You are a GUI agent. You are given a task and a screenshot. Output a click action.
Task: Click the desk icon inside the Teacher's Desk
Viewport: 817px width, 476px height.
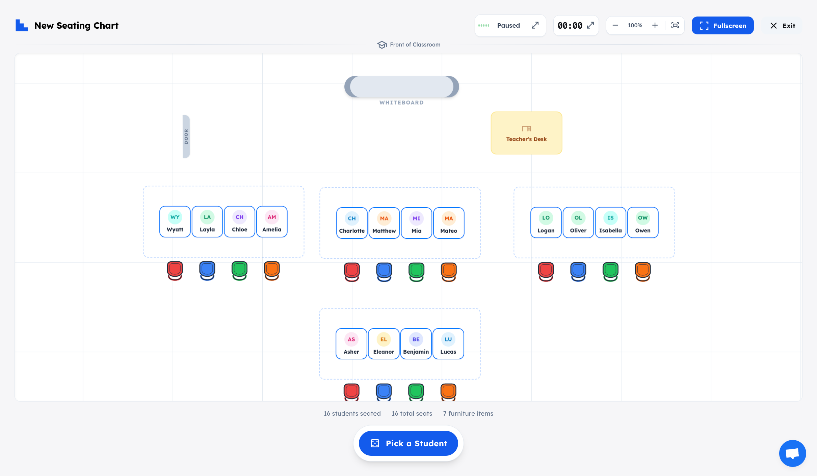click(526, 128)
